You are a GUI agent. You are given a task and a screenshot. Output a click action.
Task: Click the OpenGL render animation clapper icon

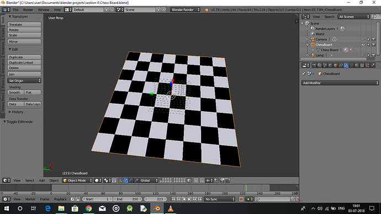coord(227,180)
